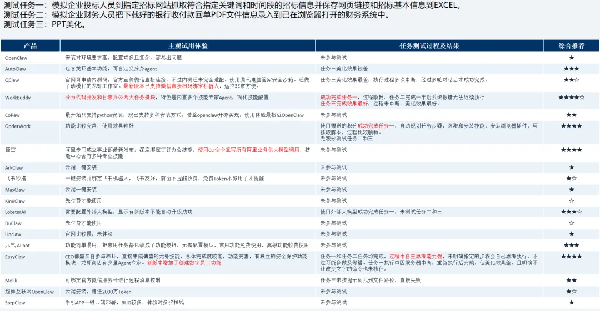Image resolution: width=600 pixels, height=311 pixels.
Task: Click '云端安装，赠送2000万Token' text
Action: coord(98,292)
